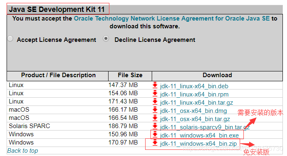Click the macOS cell in the 166.54 MB row
Screen dimensions: 287x156
tap(19, 118)
